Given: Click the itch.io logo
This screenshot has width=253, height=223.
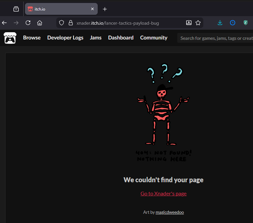Looking at the screenshot, I should tap(10, 38).
